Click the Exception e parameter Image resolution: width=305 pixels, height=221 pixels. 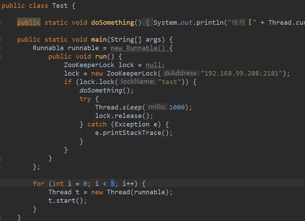136,124
